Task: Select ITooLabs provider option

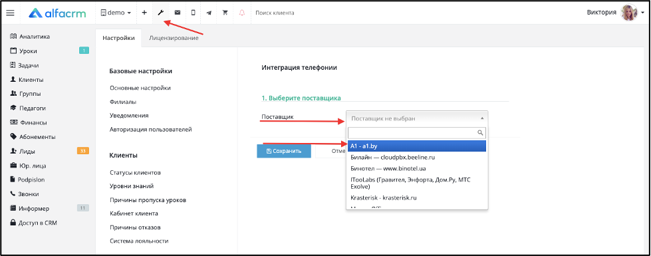Action: [417, 184]
